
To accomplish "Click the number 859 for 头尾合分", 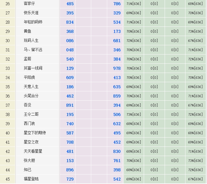I will tap(117, 96).
